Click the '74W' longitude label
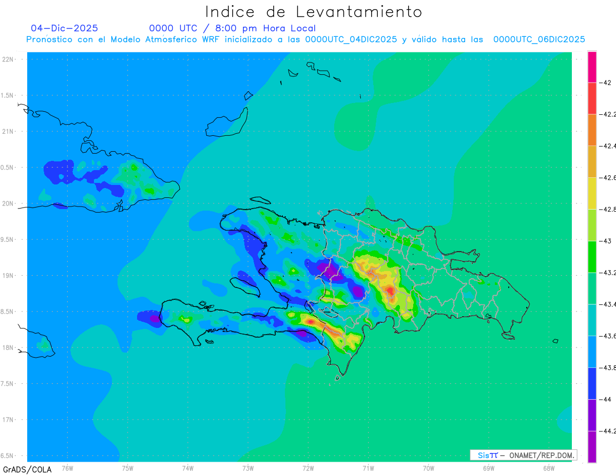Viewport: 616px width, 475px height. coord(188,468)
